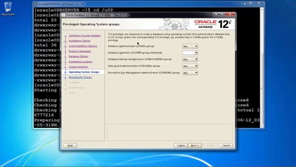Click the 'Encryption Key Management administrative' label
The image size is (296, 167).
[144, 73]
